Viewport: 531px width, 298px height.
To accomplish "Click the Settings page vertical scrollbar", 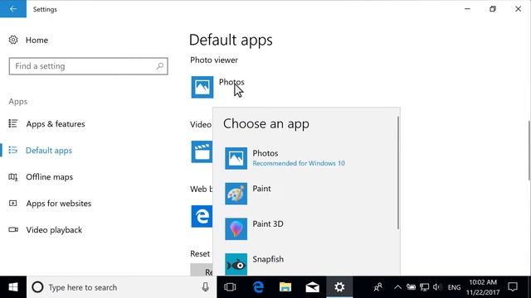I will [x=529, y=151].
